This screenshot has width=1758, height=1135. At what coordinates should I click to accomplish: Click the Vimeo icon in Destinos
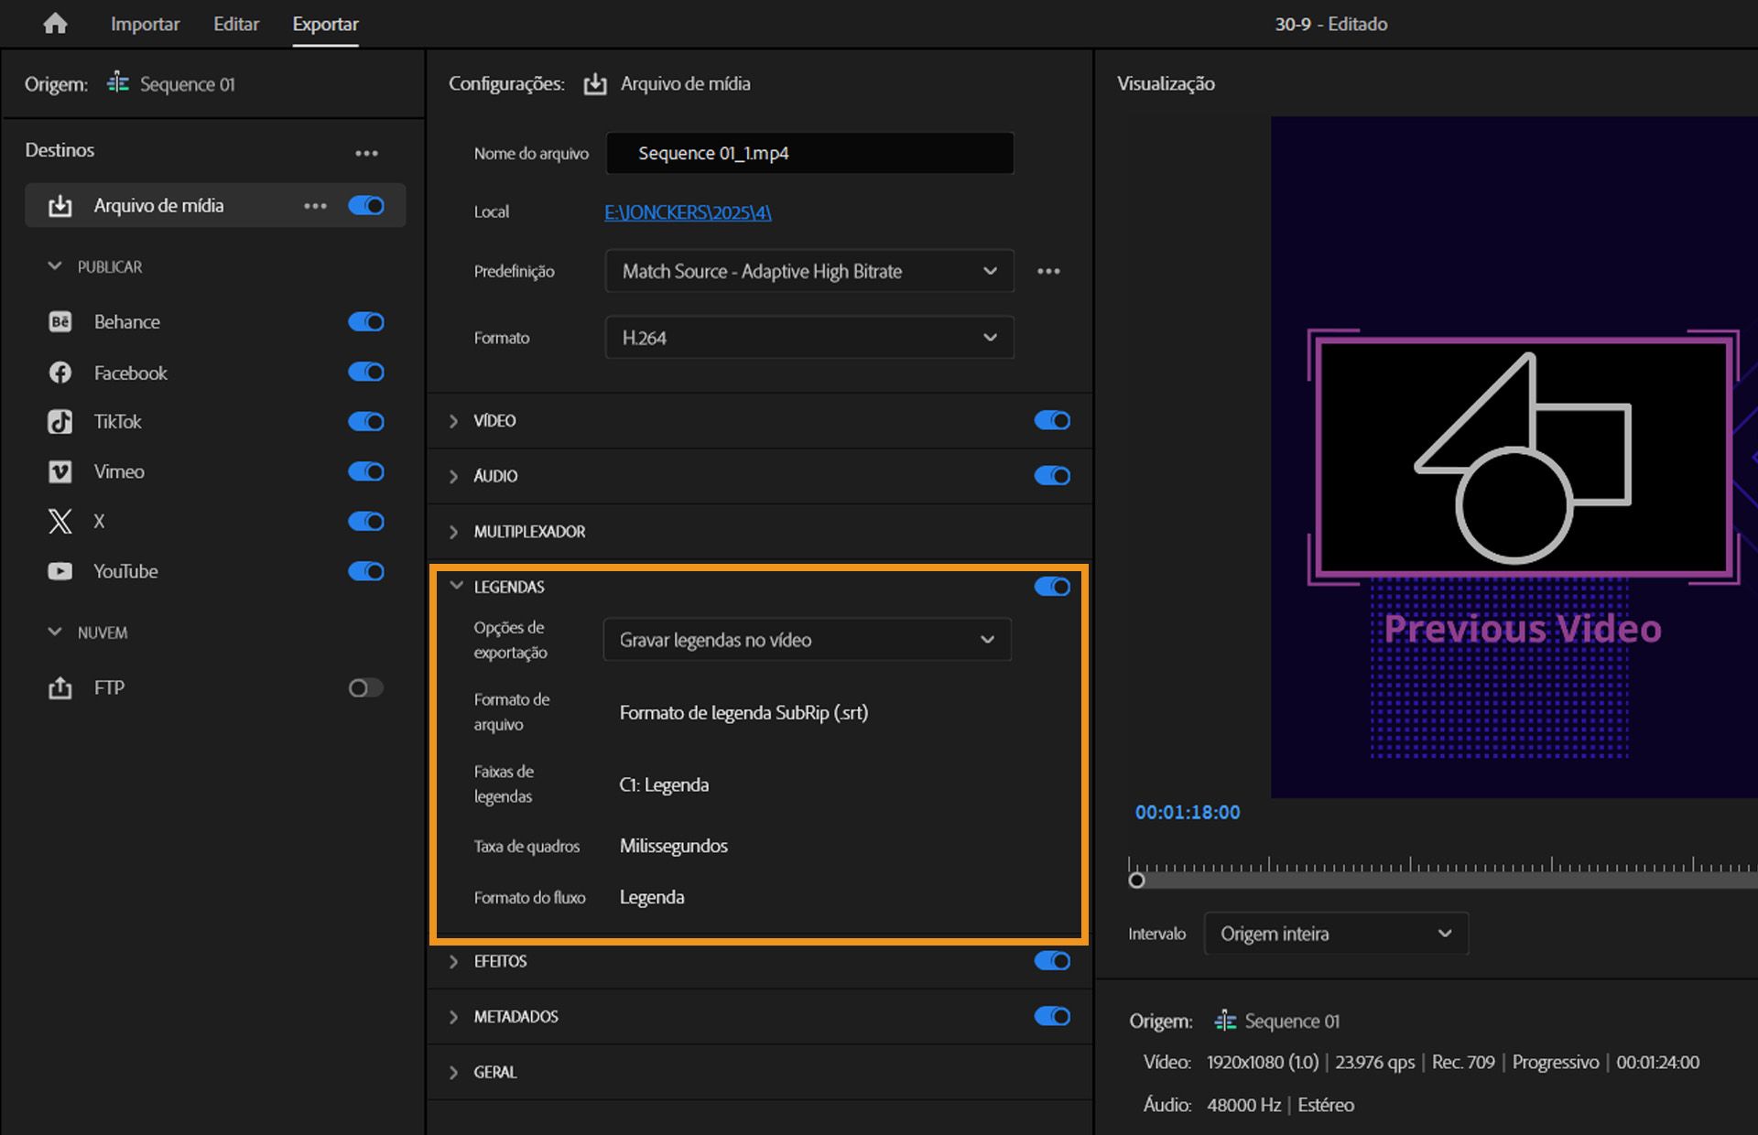[x=60, y=471]
